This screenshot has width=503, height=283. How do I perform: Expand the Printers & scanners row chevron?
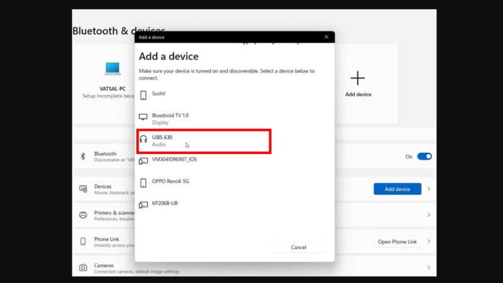pos(429,215)
